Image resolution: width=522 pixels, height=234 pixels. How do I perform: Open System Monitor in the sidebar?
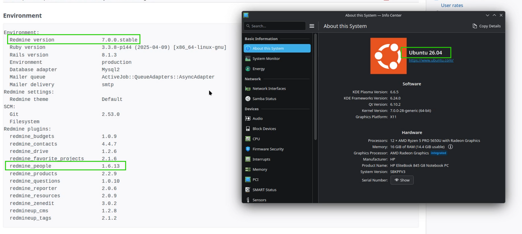coord(277,59)
